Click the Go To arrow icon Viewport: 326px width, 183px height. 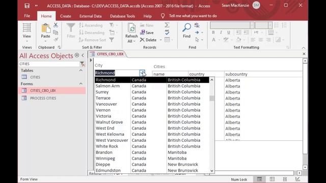[197, 33]
